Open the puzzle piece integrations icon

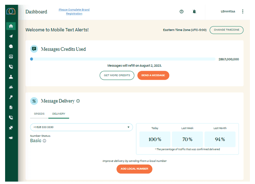[x=11, y=127]
